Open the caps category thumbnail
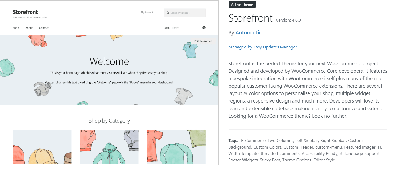Image resolution: width=414 pixels, height=171 pixels. (x=42, y=147)
